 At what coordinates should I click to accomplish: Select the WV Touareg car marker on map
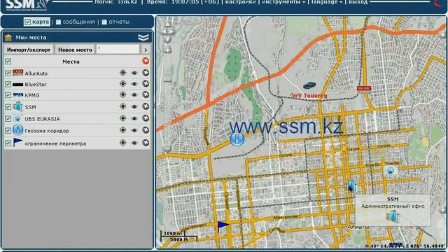pos(309,85)
